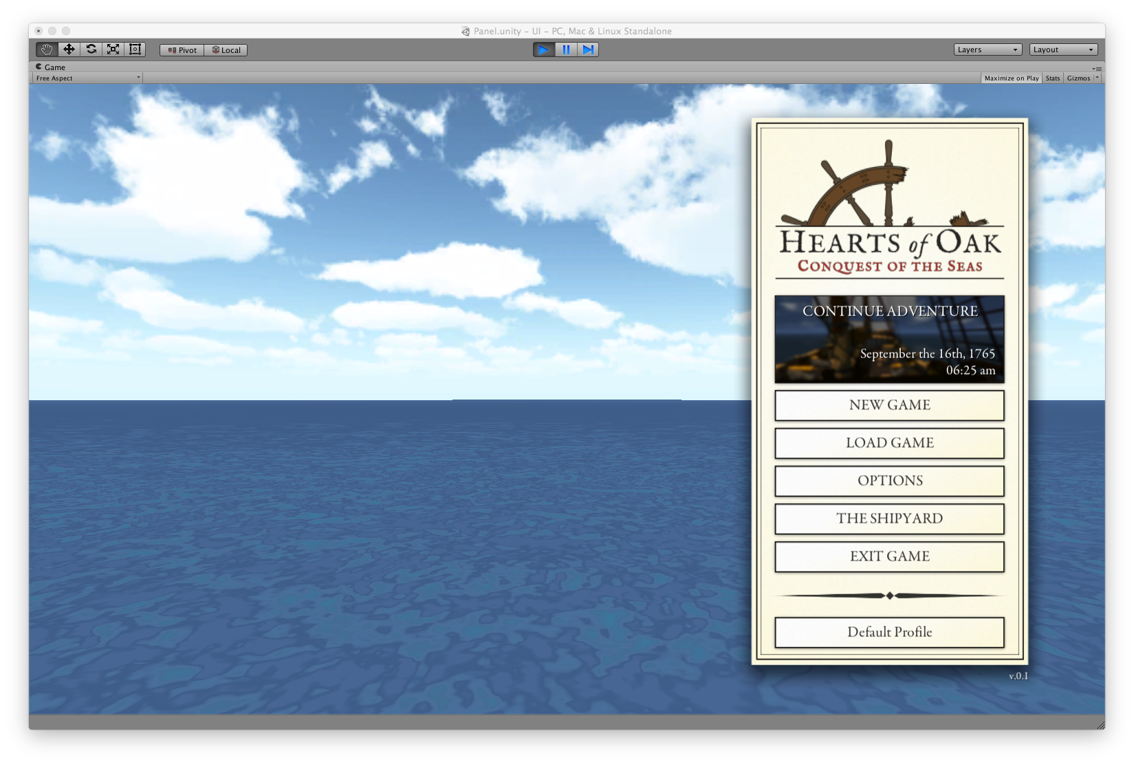1134x764 pixels.
Task: Click Continue Adventure saved game
Action: tap(889, 339)
